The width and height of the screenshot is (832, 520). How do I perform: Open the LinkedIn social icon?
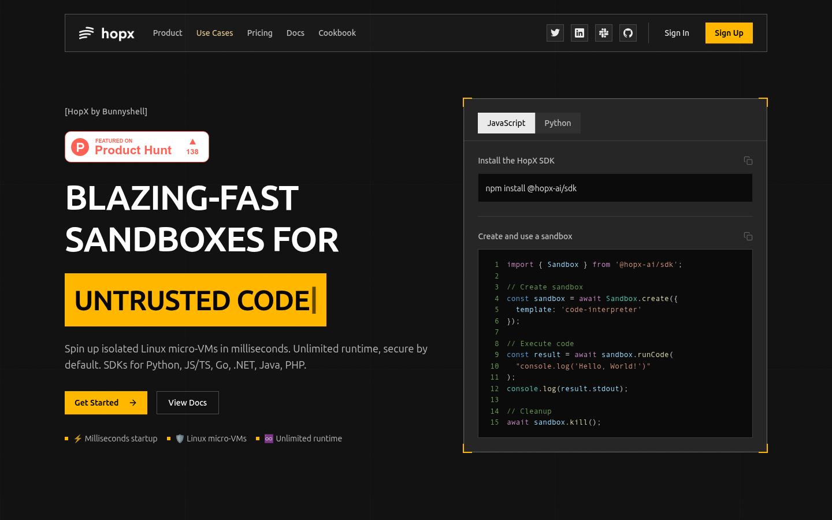579,33
